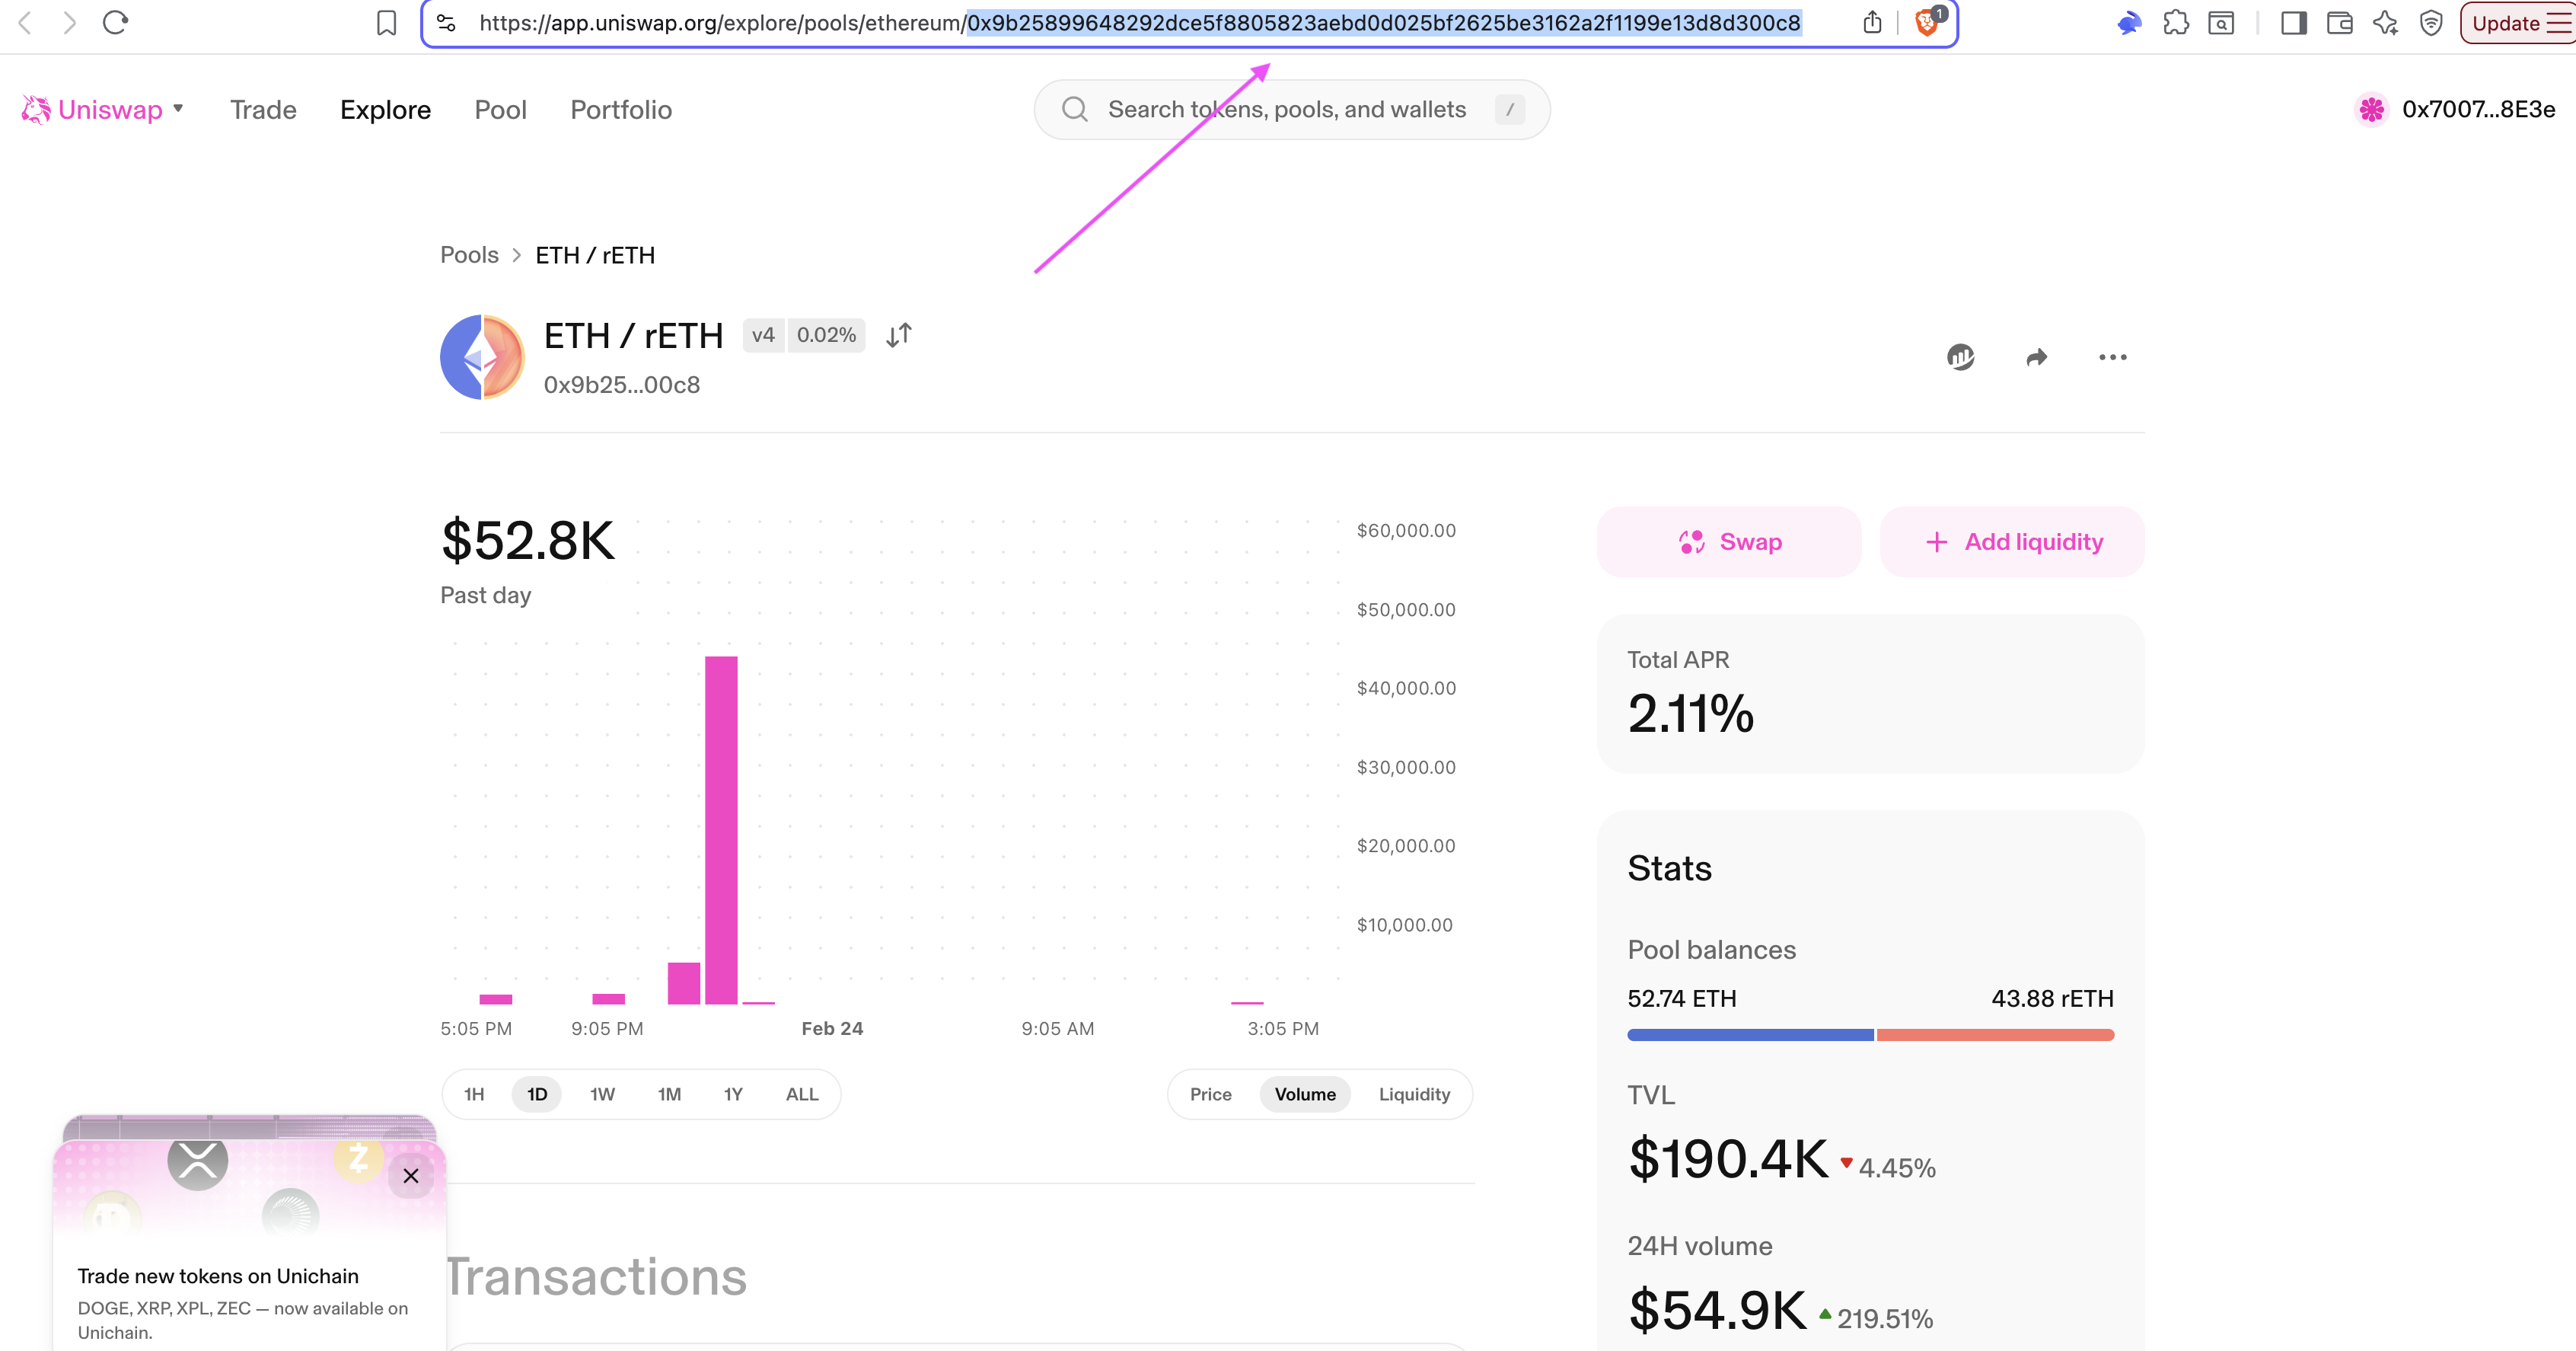The height and width of the screenshot is (1351, 2576).
Task: Click the browser share page icon
Action: coord(1872,22)
